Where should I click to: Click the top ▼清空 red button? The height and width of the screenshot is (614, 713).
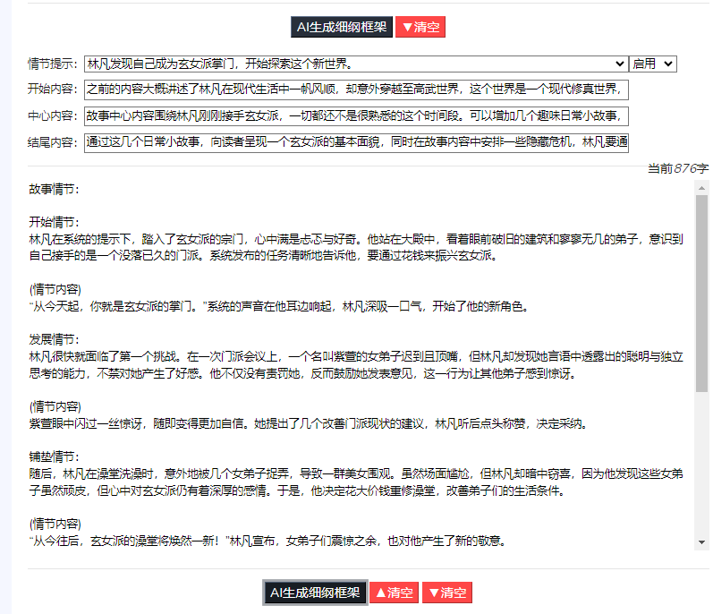point(420,27)
